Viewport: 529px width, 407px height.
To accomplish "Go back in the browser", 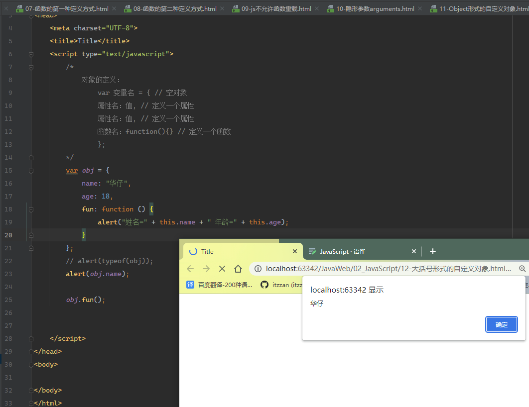I will tap(190, 269).
